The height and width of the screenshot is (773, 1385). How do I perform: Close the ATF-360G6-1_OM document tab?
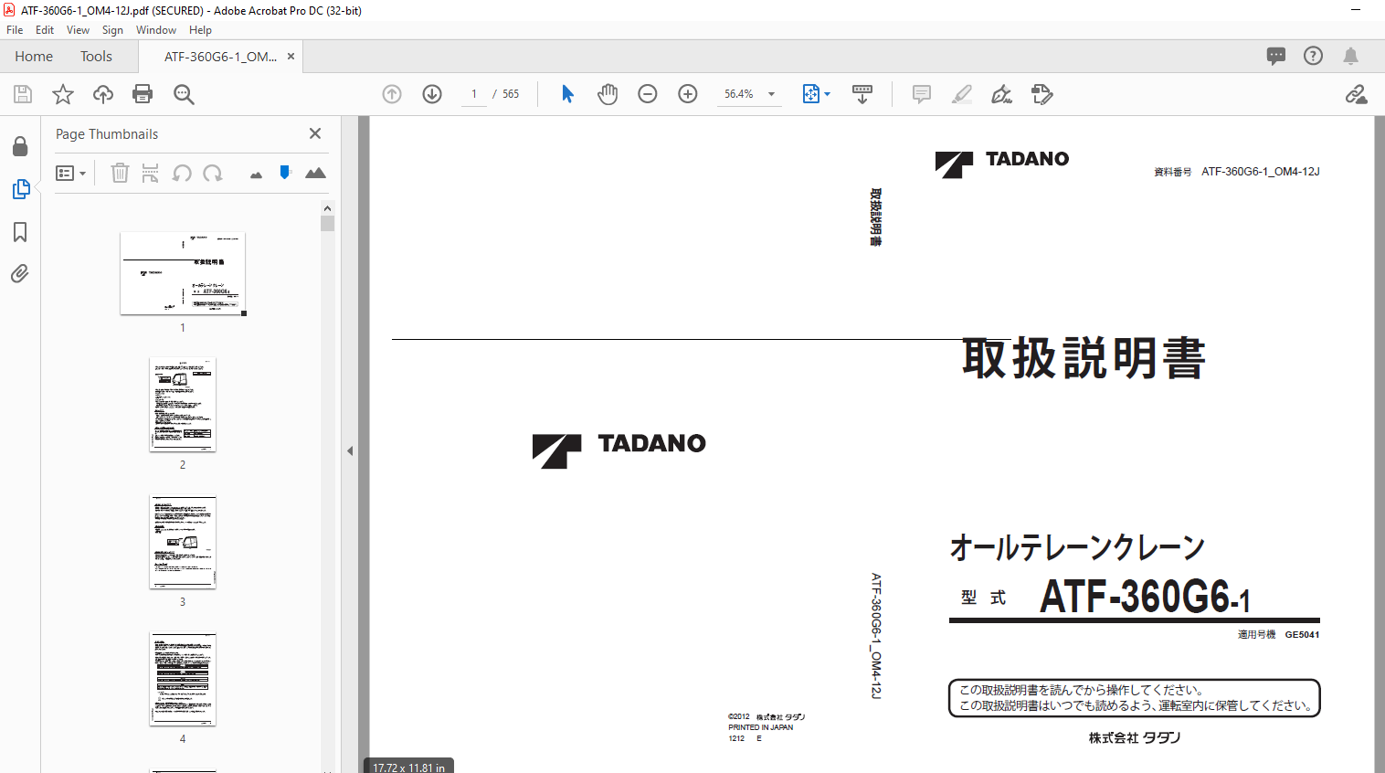pyautogui.click(x=291, y=57)
